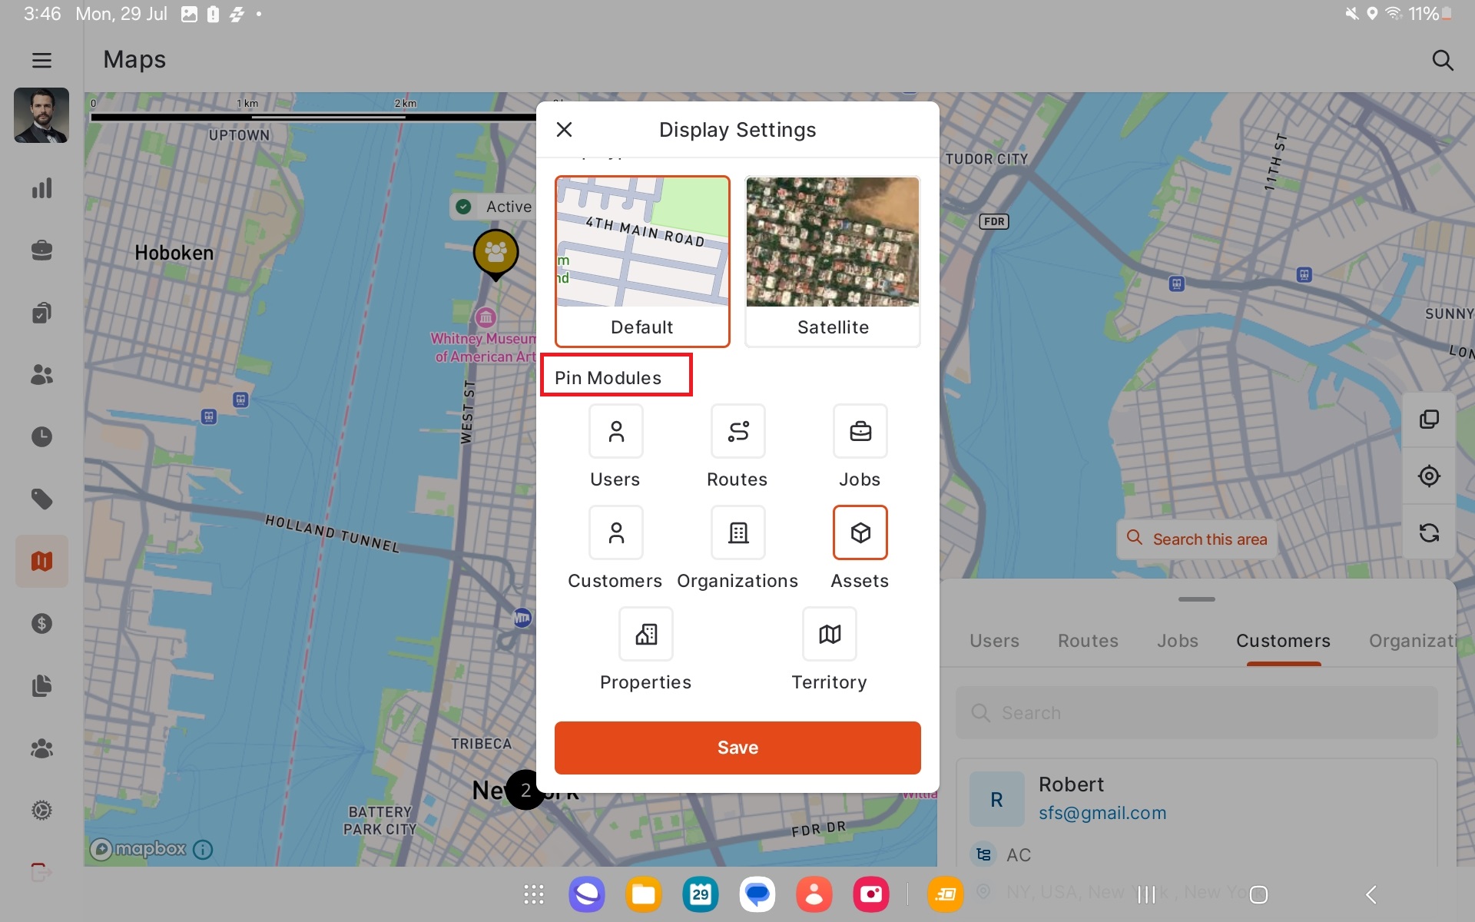
Task: Toggle the Territory pin module
Action: pos(829,634)
